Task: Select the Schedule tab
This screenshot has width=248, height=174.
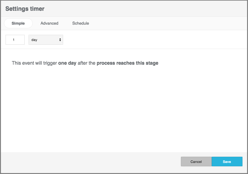Action: [x=81, y=23]
